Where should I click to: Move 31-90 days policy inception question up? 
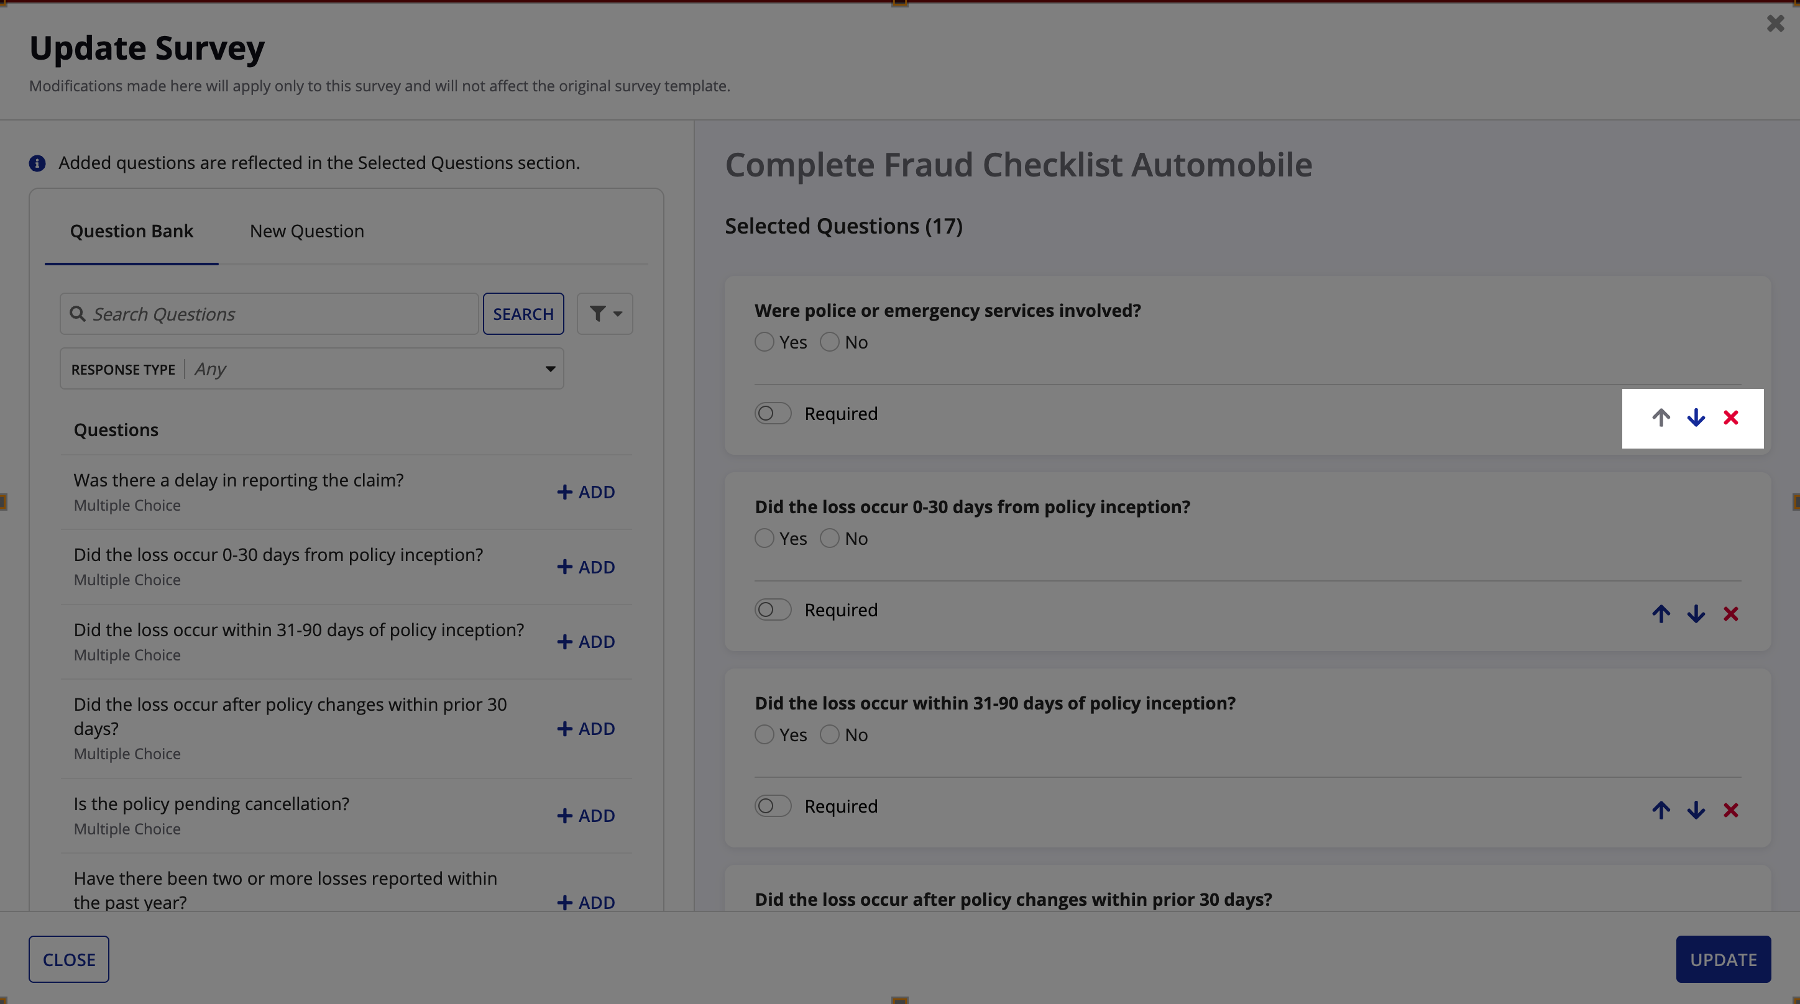(x=1661, y=810)
